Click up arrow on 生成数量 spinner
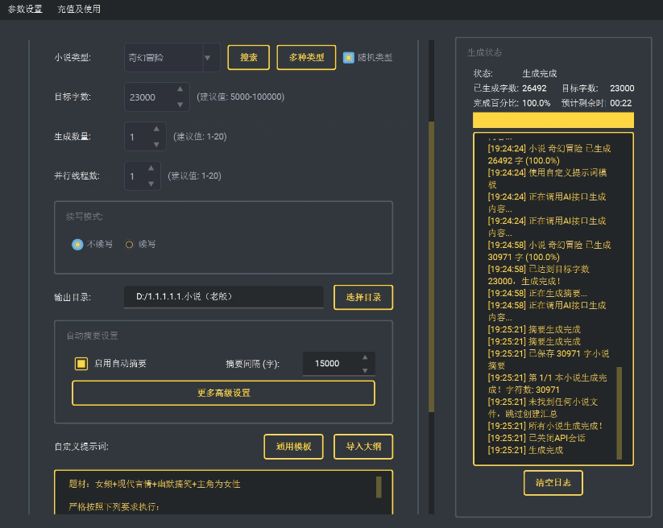Image resolution: width=663 pixels, height=528 pixels. (x=155, y=130)
